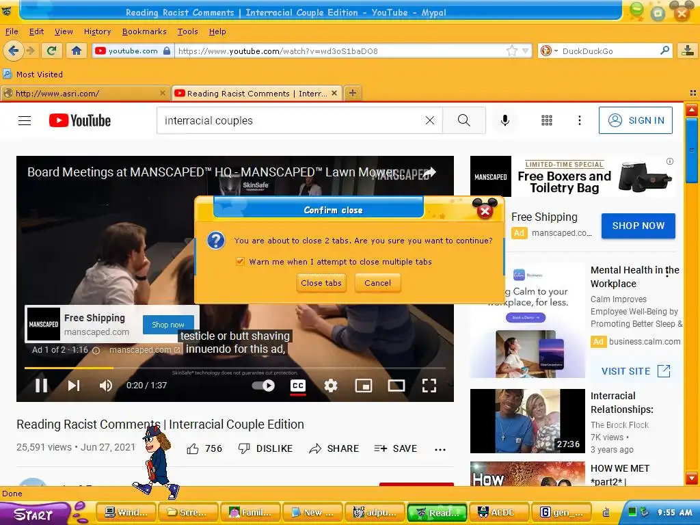Close the Confirm close dialog
The height and width of the screenshot is (525, 700).
tap(485, 210)
